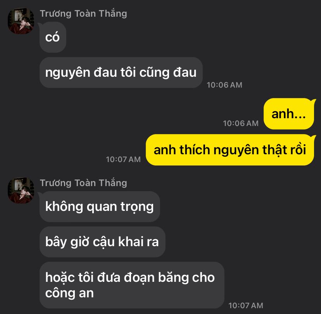Tap the 'không quan trọng' message bubble
The width and height of the screenshot is (321, 314).
pyautogui.click(x=100, y=207)
